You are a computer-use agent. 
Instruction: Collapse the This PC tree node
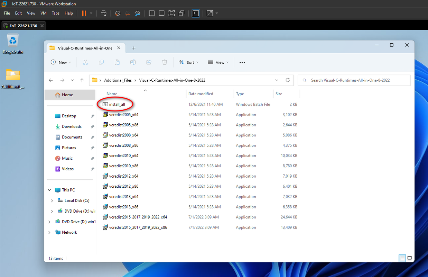(49, 190)
